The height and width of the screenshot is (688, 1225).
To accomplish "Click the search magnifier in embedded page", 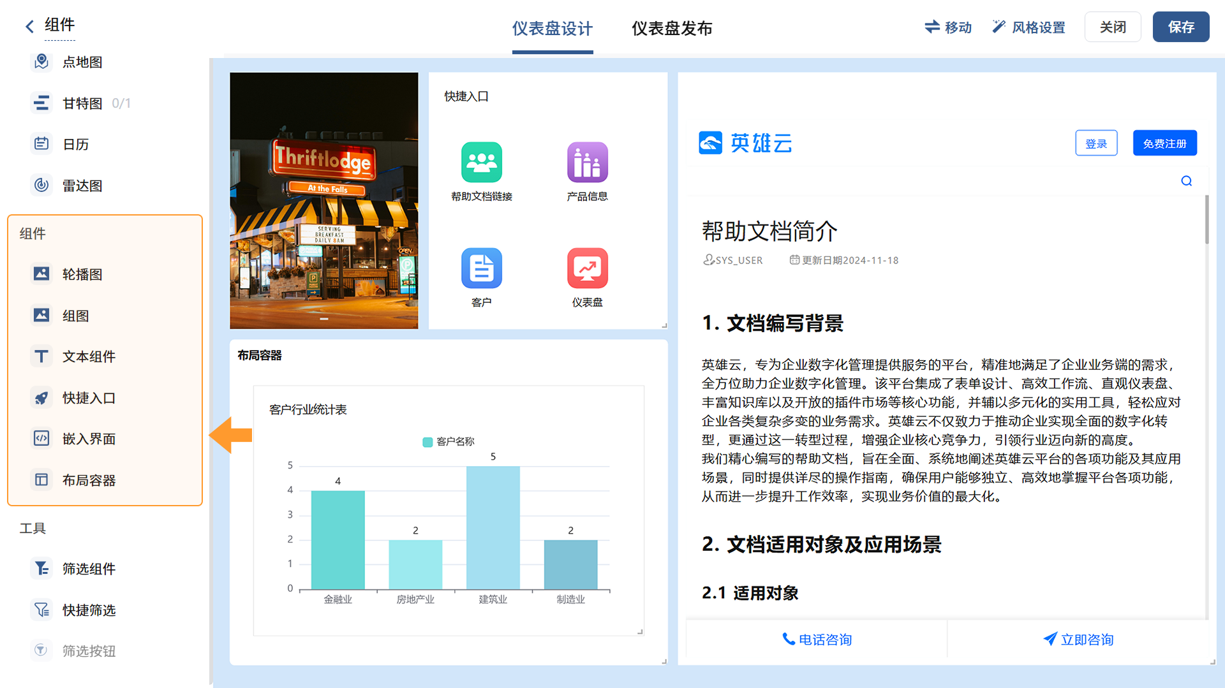I will 1187,181.
